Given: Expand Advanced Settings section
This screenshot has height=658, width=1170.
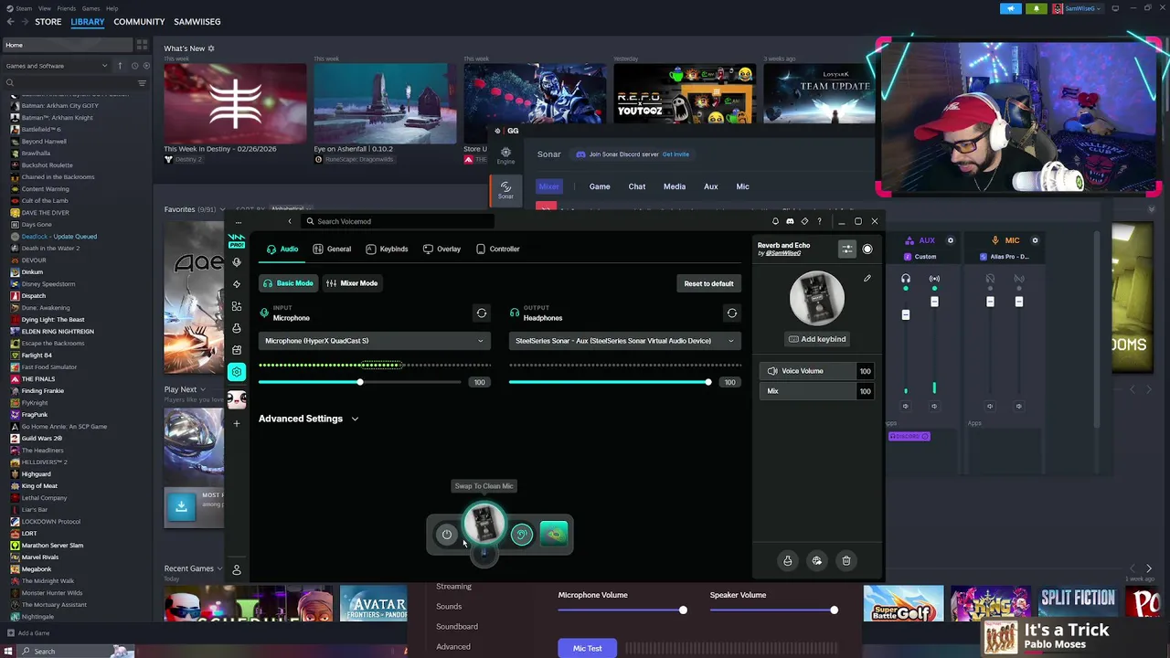Looking at the screenshot, I should (308, 419).
